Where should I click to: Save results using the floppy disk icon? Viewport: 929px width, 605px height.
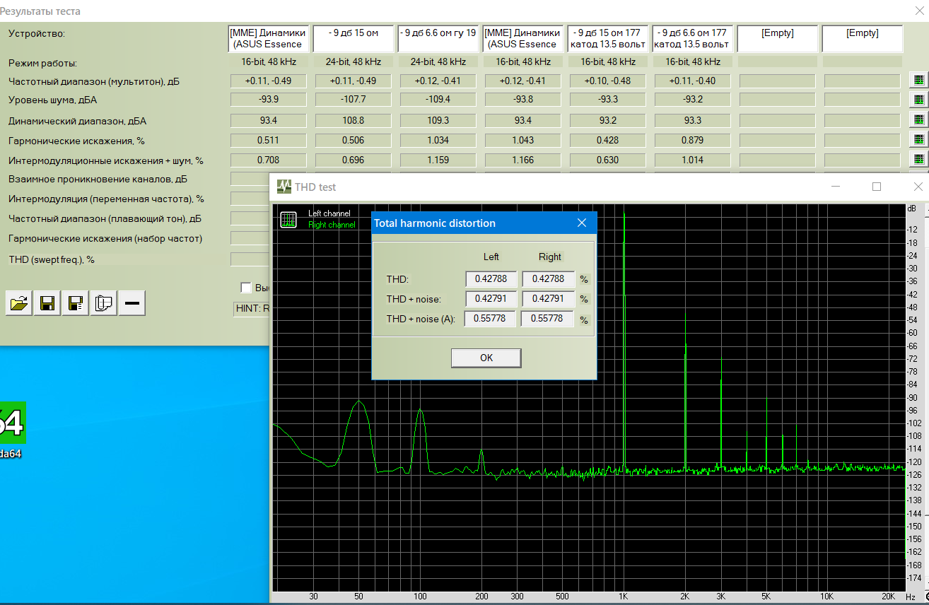[x=47, y=303]
